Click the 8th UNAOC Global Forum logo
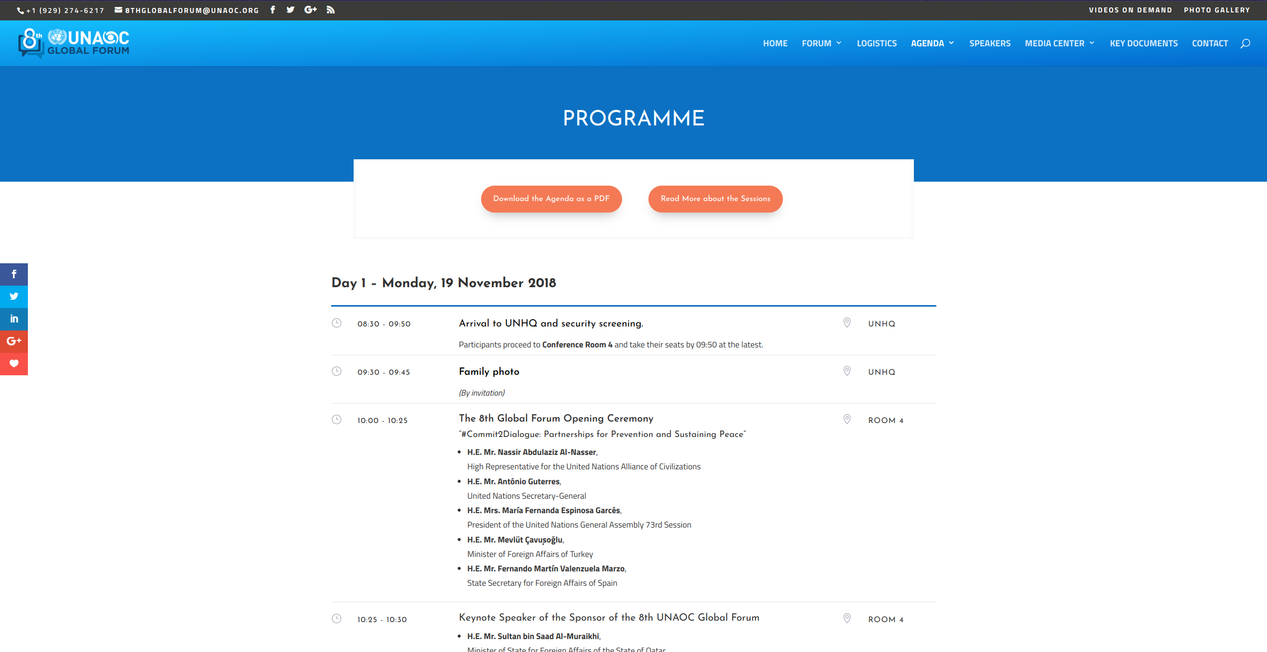This screenshot has width=1267, height=652. click(74, 43)
